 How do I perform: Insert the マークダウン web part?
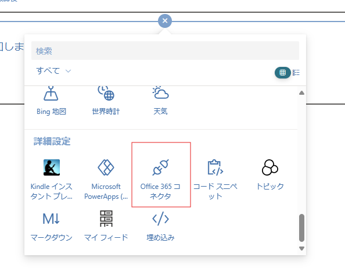pos(51,226)
